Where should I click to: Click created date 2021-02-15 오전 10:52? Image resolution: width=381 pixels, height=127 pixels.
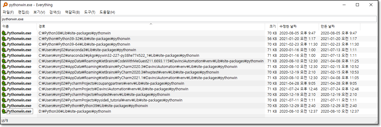(x=340, y=67)
